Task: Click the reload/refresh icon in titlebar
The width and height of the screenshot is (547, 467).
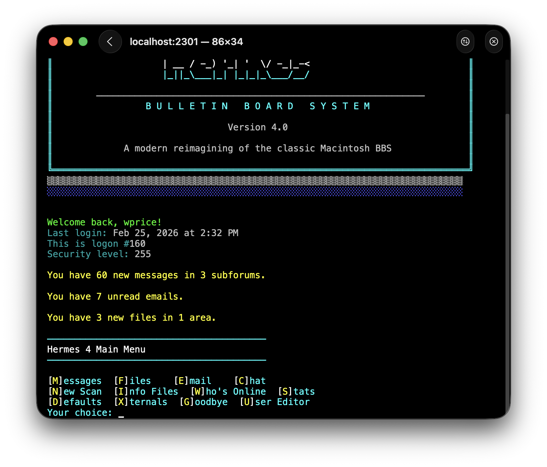Action: coord(465,42)
